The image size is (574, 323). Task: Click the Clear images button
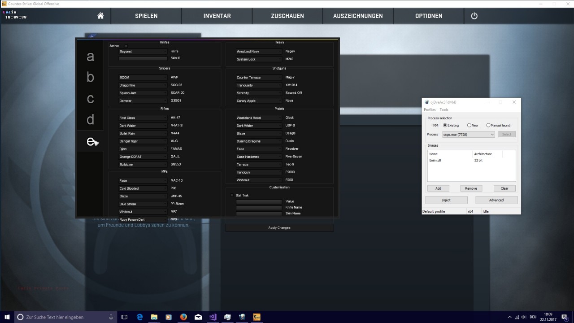[504, 188]
